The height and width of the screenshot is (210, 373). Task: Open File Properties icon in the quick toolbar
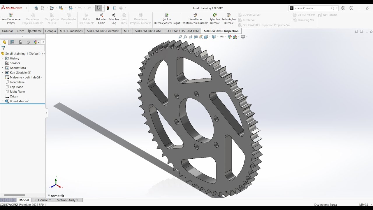[x=114, y=8]
